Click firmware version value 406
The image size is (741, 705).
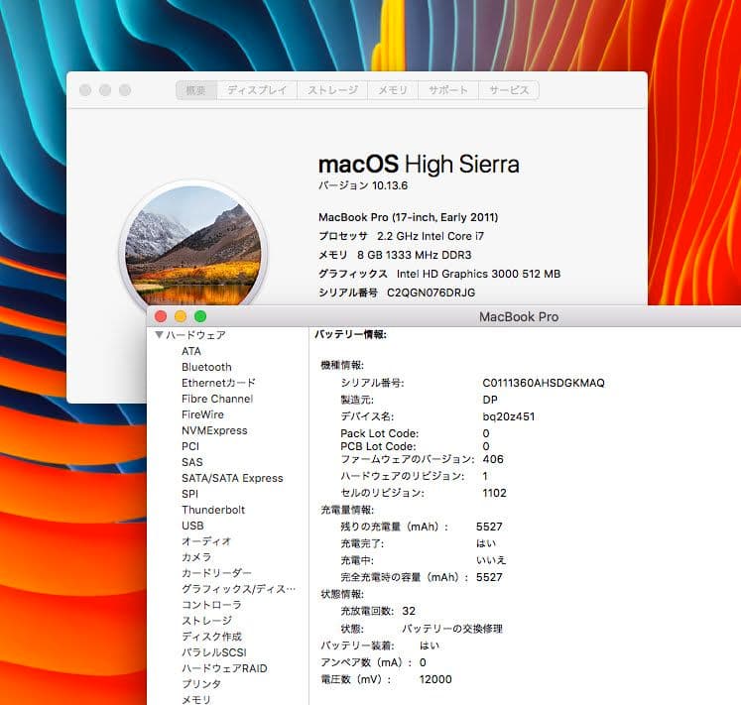pyautogui.click(x=493, y=459)
